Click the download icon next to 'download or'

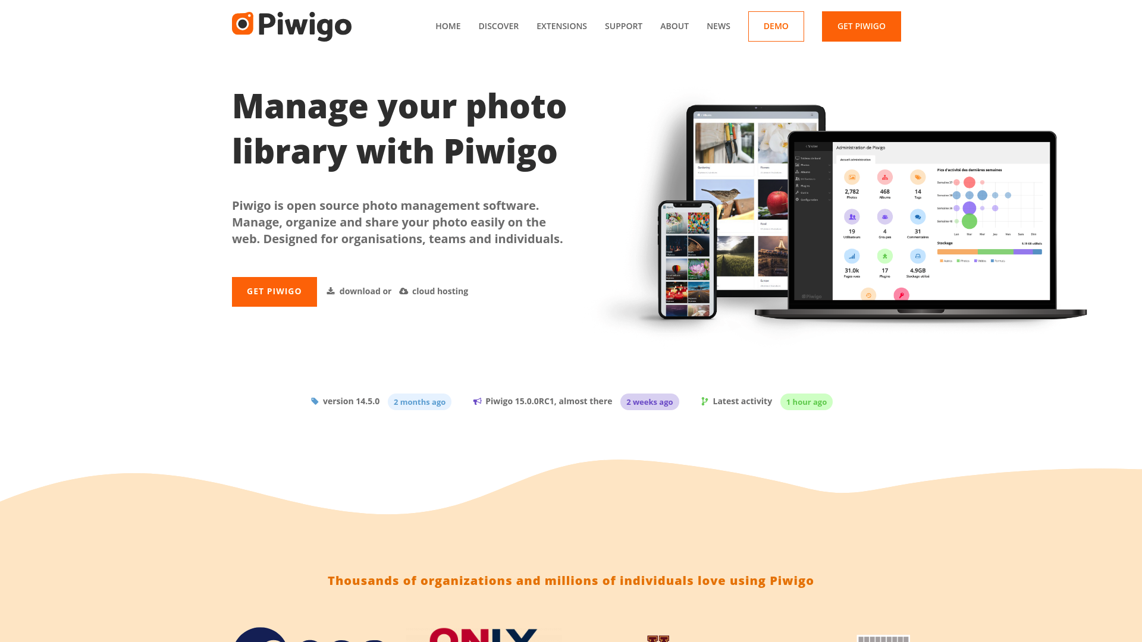pos(330,291)
